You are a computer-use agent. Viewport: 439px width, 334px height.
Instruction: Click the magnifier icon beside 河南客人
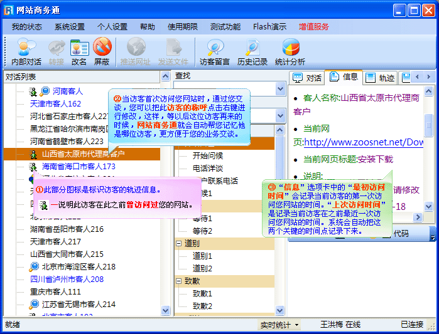click(45, 91)
